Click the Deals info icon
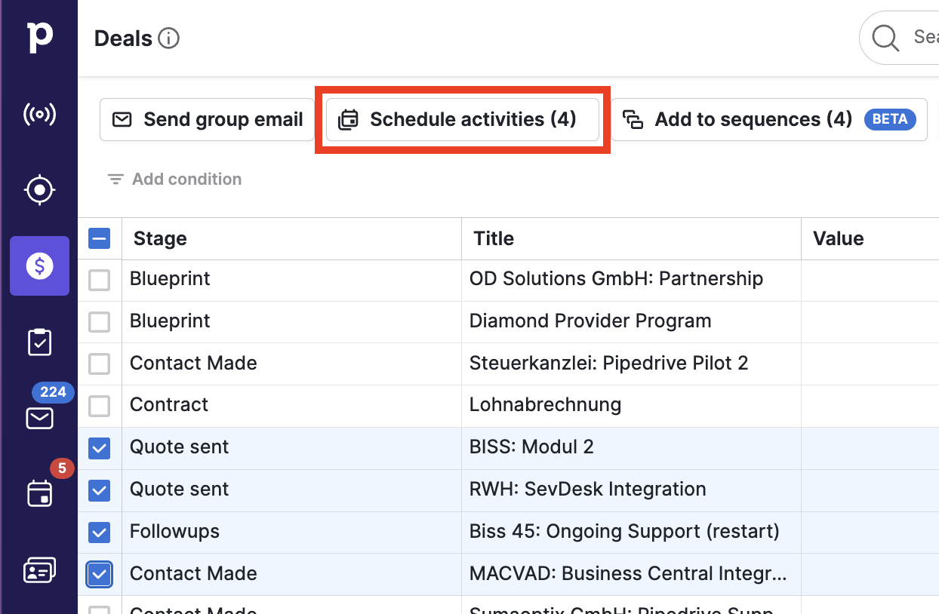The height and width of the screenshot is (614, 939). pos(168,38)
